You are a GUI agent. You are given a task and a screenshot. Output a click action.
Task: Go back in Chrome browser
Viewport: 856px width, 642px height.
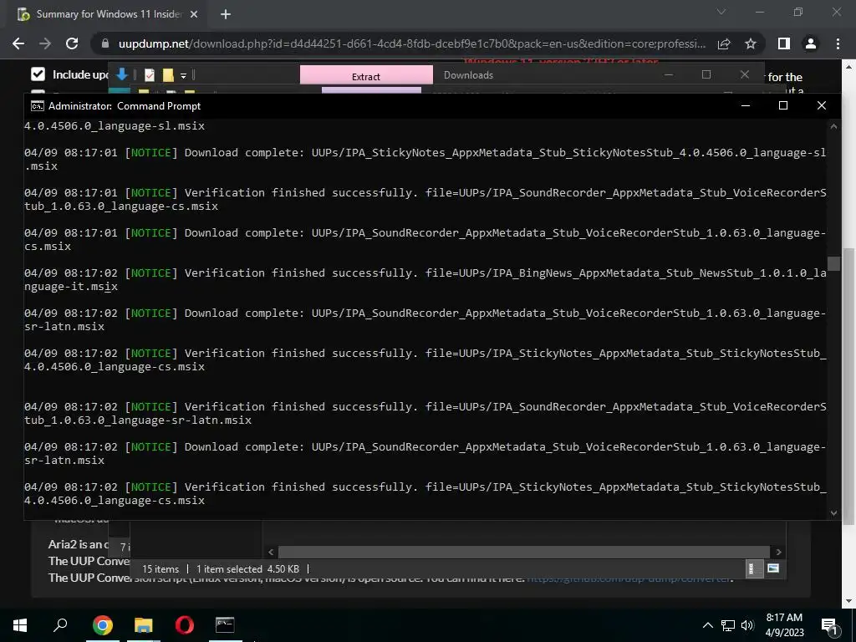[18, 43]
